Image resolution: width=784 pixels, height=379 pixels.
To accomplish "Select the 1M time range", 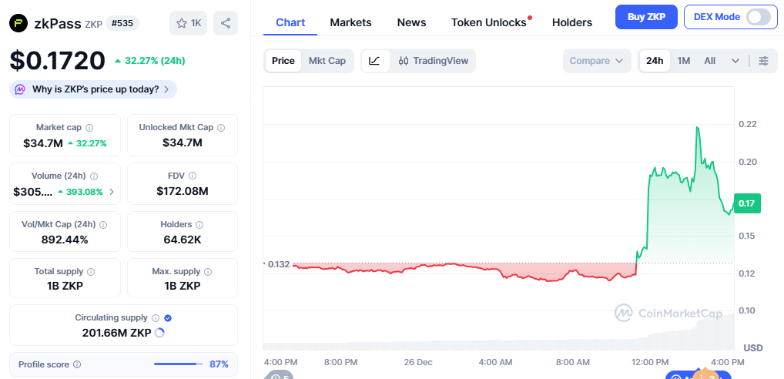I will [683, 61].
